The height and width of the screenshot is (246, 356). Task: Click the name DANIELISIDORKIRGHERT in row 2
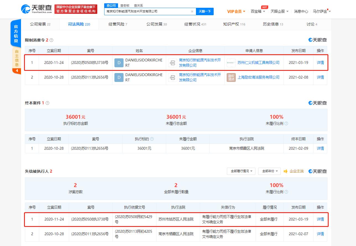pos(144,77)
